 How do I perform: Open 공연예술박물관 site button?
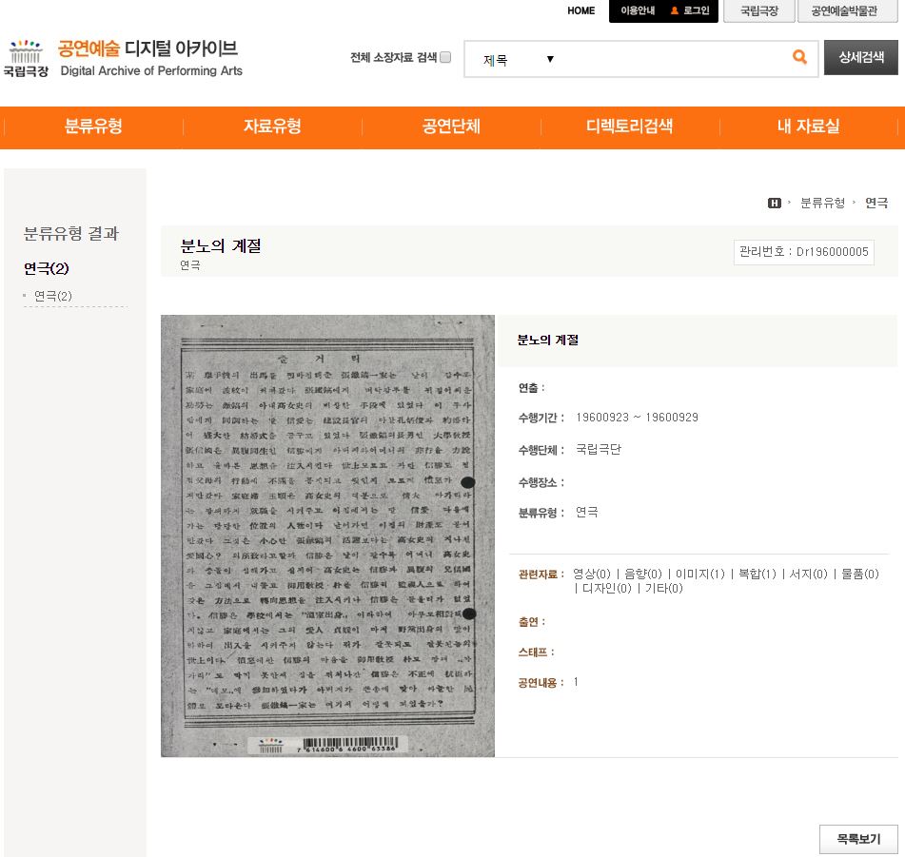pos(844,11)
